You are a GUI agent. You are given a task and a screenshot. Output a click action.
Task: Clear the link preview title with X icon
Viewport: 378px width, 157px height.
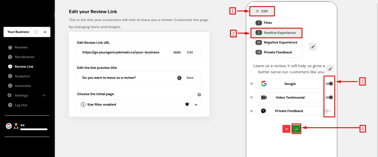[179, 78]
